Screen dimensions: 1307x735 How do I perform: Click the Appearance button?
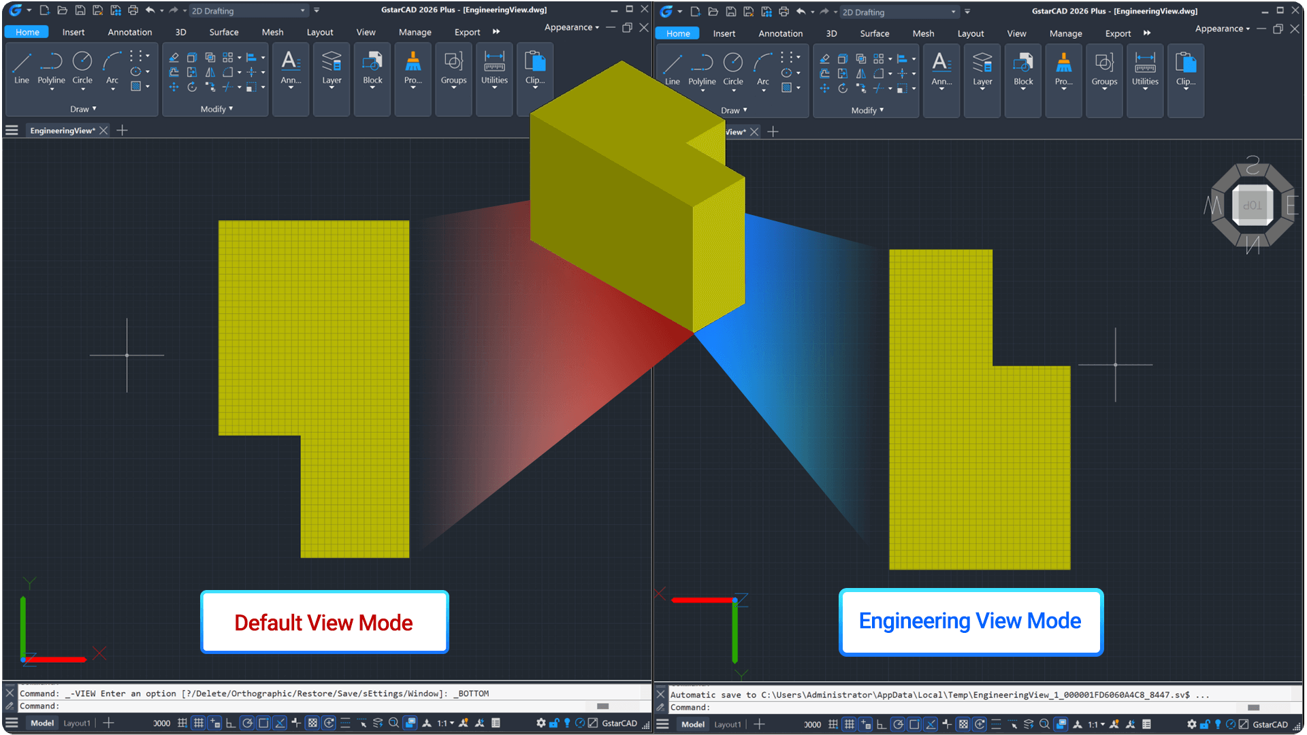click(569, 27)
